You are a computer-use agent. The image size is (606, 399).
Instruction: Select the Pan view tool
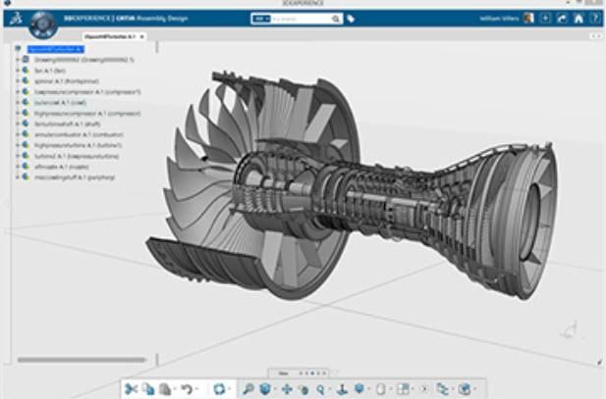[x=286, y=389]
